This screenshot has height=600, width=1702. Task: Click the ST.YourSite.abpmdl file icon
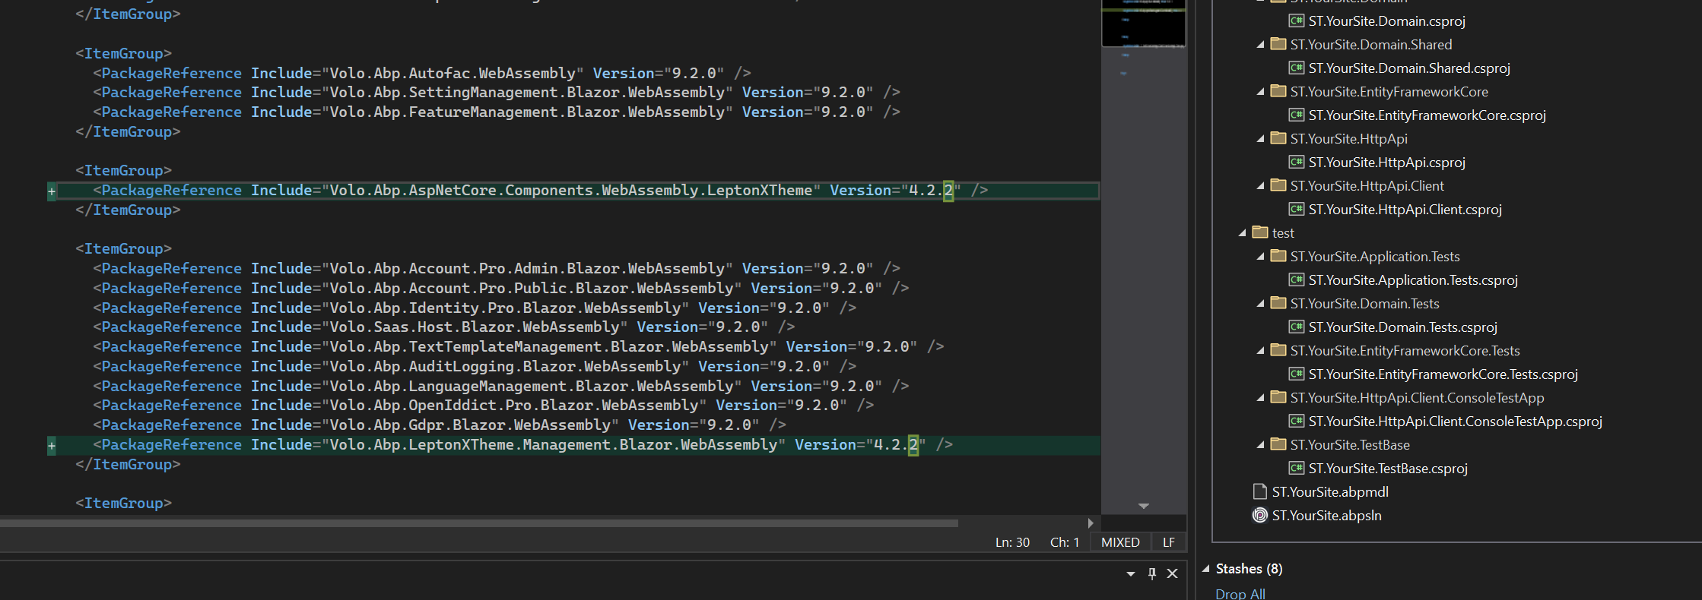click(1259, 492)
